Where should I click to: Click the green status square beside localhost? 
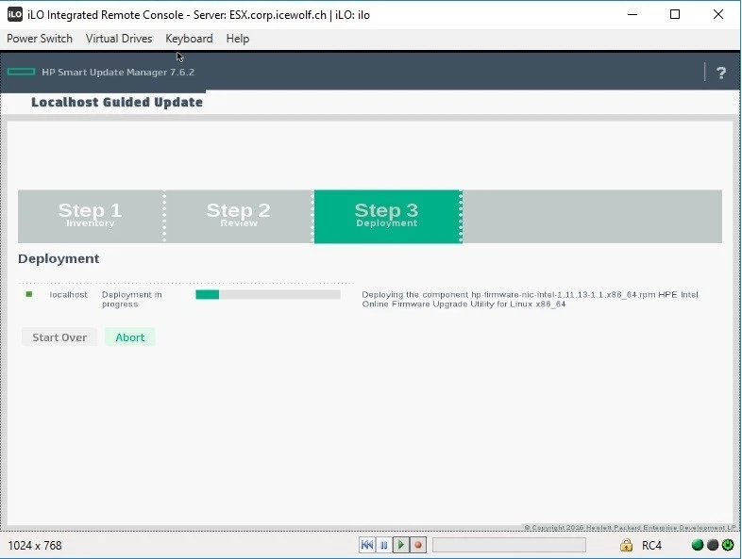(29, 294)
